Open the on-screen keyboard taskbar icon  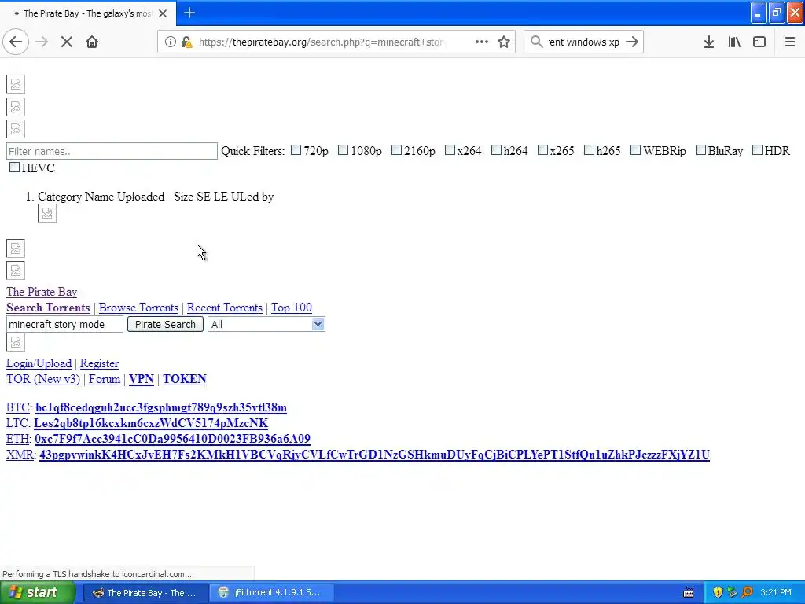(689, 593)
